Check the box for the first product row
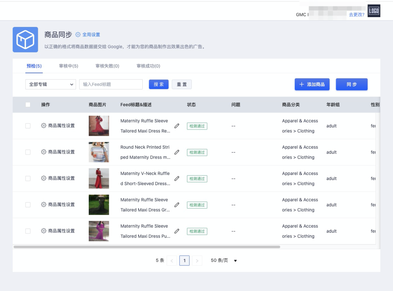The image size is (393, 291). tap(28, 126)
